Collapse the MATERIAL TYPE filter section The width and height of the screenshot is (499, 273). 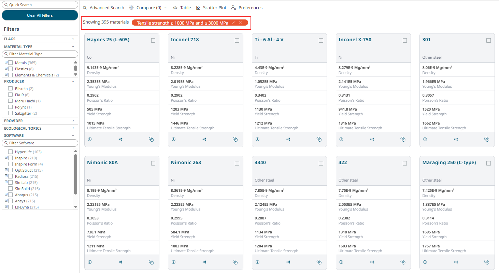click(73, 47)
